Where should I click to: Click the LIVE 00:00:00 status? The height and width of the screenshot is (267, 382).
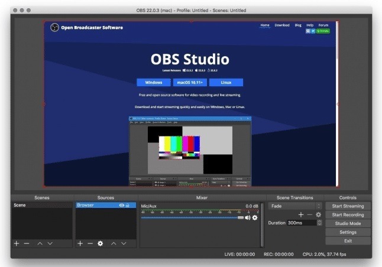coord(239,255)
